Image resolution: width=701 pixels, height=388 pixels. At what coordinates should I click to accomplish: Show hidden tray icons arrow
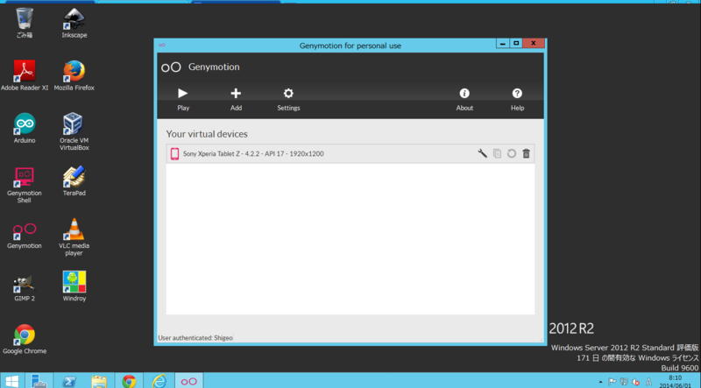[600, 382]
